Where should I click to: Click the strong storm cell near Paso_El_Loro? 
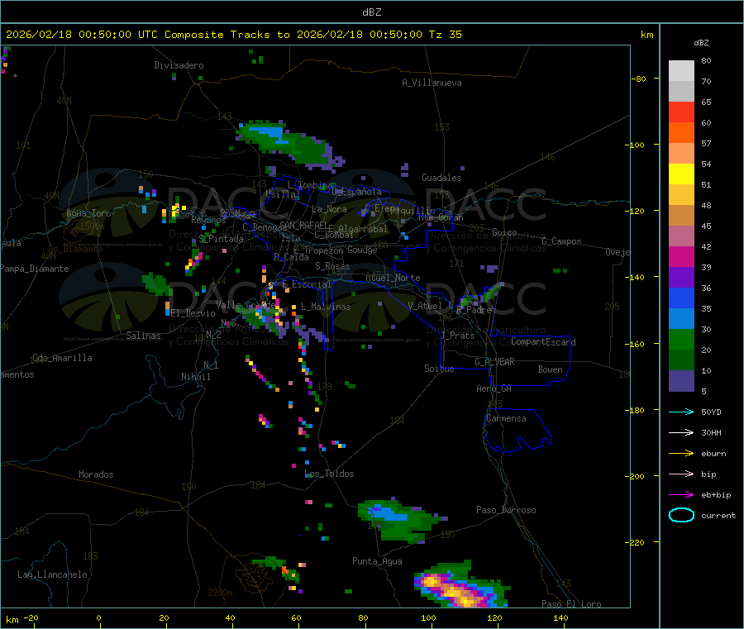click(461, 585)
